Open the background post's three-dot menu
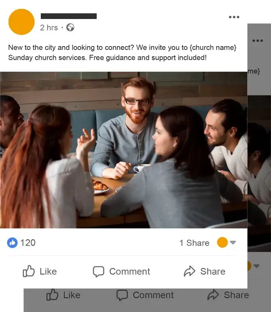This screenshot has width=271, height=312. [258, 41]
